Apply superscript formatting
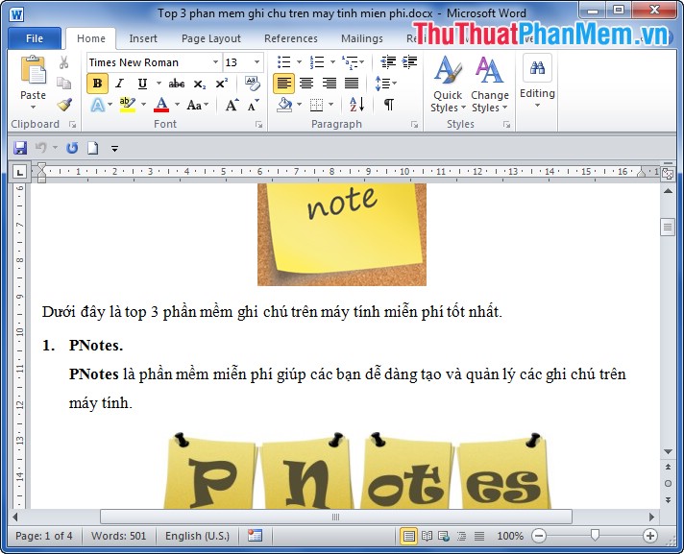 click(x=222, y=84)
